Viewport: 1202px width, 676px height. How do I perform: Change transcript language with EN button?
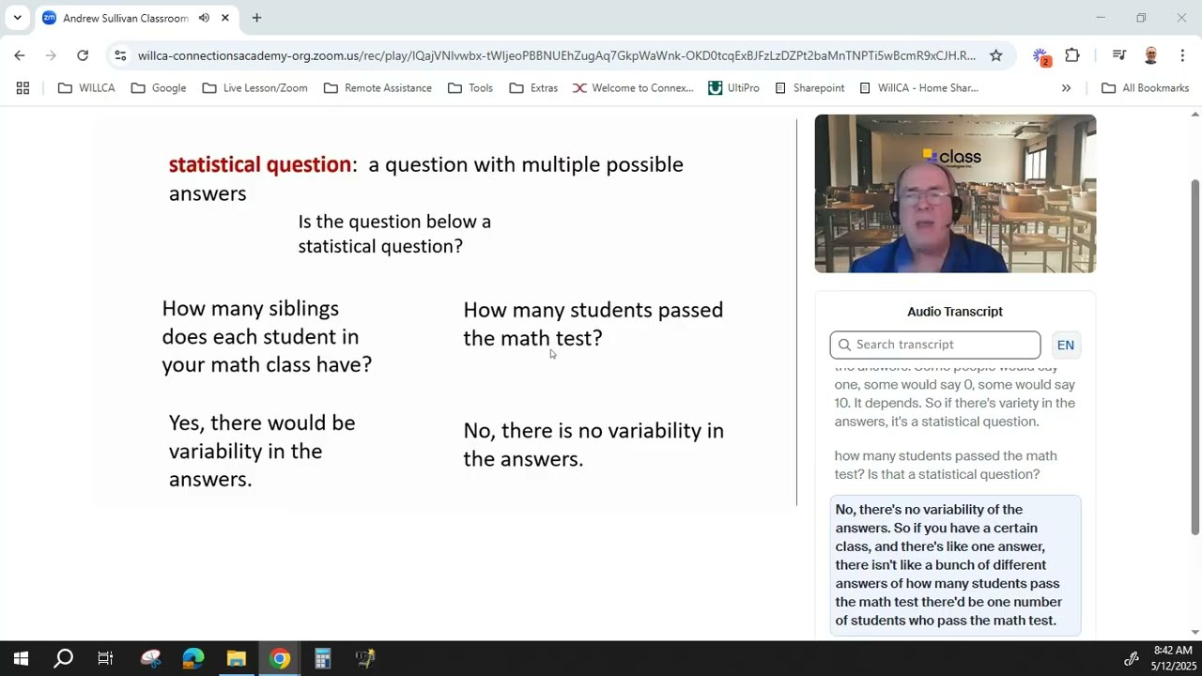(1066, 345)
